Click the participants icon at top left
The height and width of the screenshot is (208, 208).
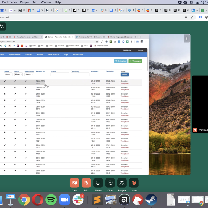coord(2,27)
